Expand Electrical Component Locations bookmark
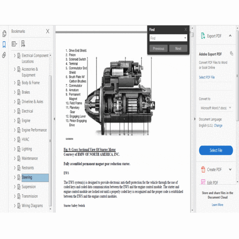Viewport: 239px width, 239px height. point(15,55)
